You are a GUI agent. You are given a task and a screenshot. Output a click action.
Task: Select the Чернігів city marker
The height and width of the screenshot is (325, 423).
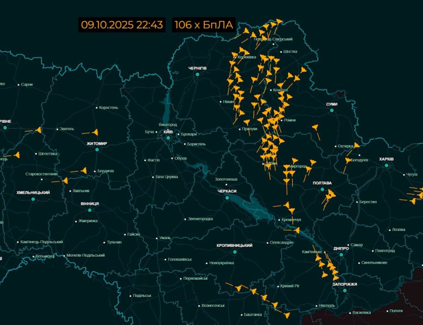coord(197,75)
